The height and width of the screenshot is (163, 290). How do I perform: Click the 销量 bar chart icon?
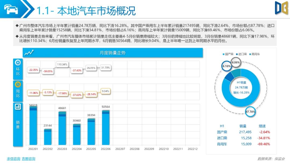click(18, 107)
